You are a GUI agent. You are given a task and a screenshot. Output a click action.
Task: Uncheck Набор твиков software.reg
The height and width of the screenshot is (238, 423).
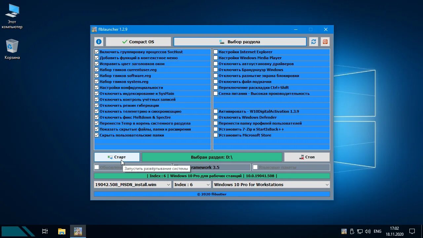click(x=97, y=76)
